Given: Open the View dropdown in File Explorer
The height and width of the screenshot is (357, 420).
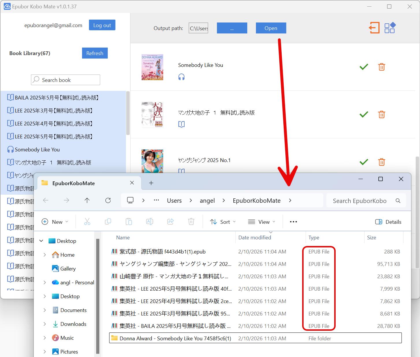Looking at the screenshot, I should (261, 221).
